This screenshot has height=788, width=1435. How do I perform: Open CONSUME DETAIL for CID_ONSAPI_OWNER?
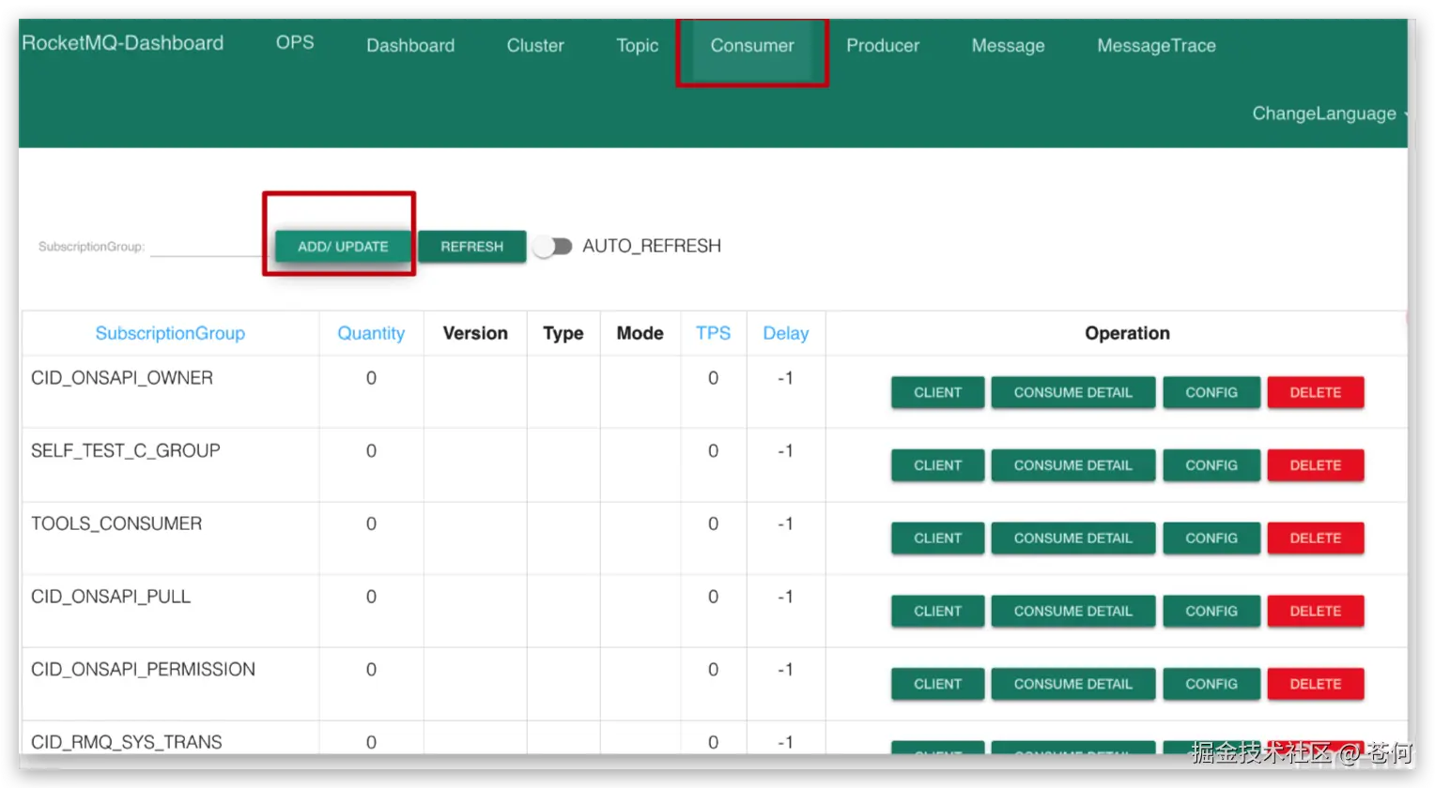pyautogui.click(x=1073, y=392)
